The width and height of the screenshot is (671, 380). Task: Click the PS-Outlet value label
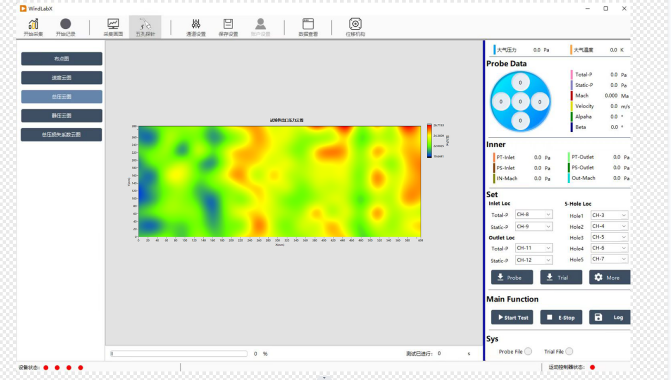click(x=583, y=167)
